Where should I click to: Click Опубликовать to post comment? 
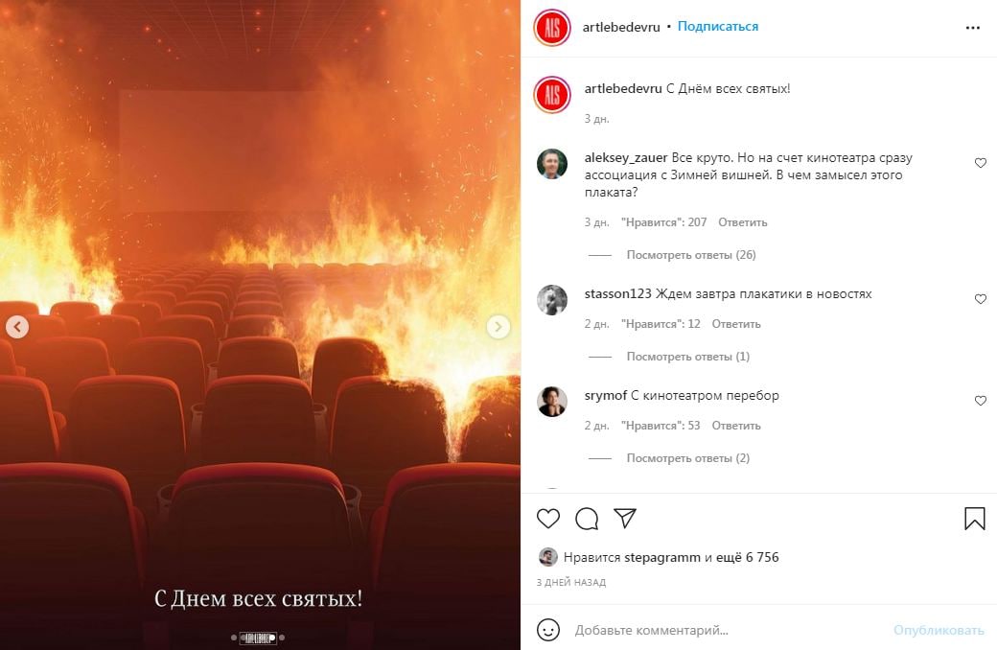tap(939, 630)
